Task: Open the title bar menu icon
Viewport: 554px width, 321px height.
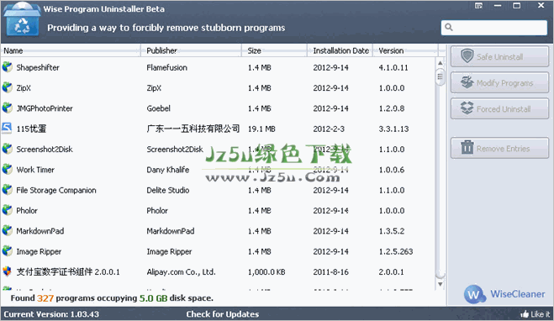Action: click(x=478, y=6)
